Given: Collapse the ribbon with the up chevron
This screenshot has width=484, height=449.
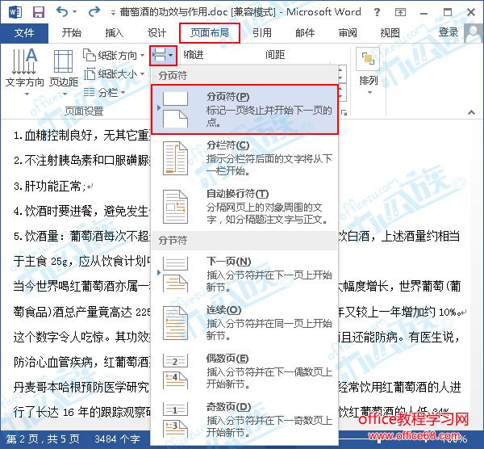Looking at the screenshot, I should [x=471, y=112].
